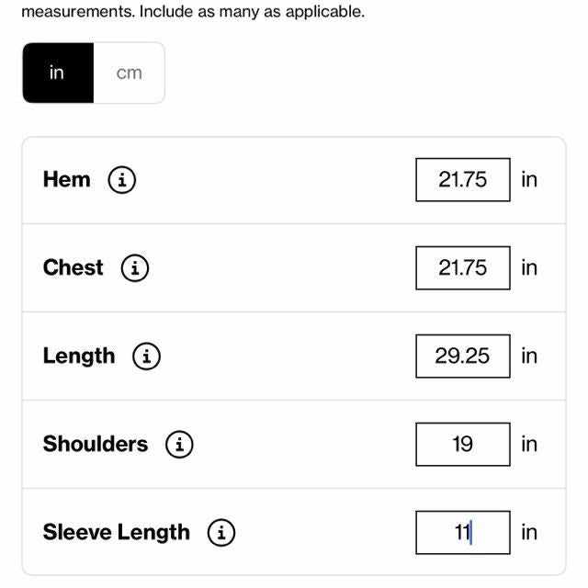Click the "in" unit beside the Hem field
The width and height of the screenshot is (588, 588).
click(529, 180)
